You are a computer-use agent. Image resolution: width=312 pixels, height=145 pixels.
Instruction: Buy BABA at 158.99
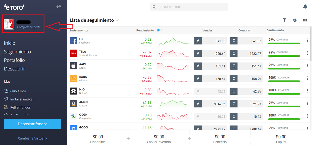[x=246, y=78]
